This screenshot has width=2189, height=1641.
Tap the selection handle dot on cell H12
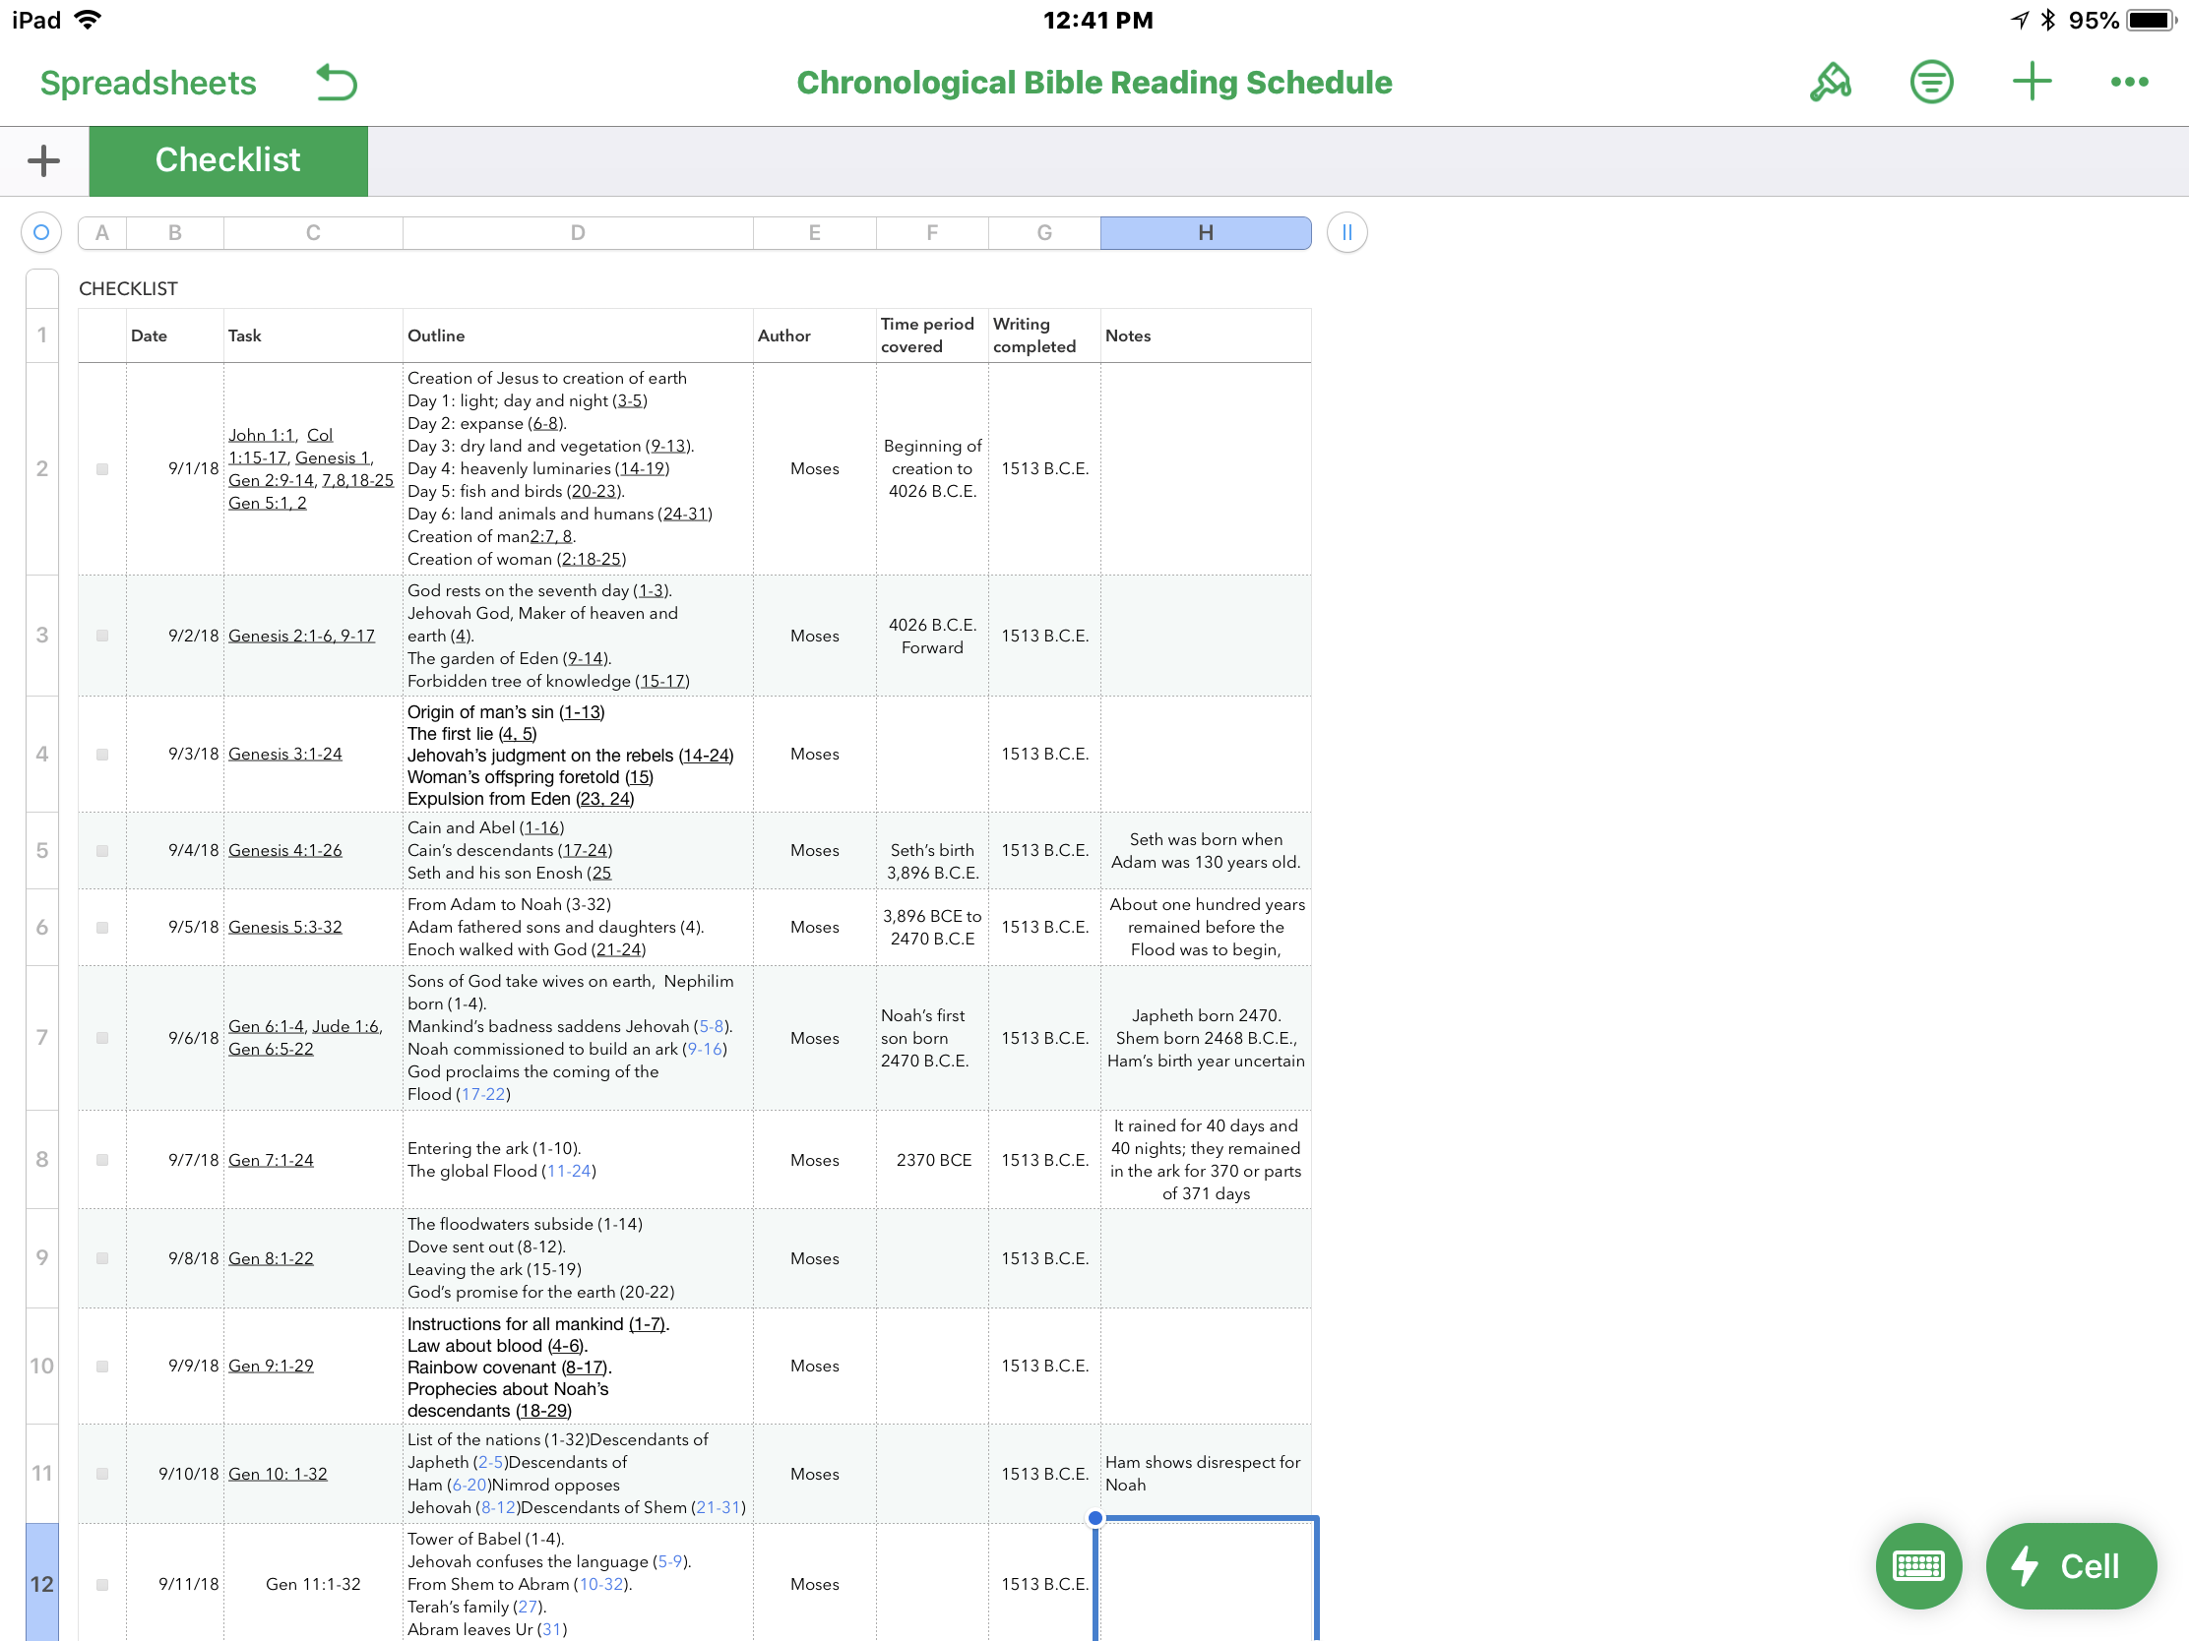[1094, 1517]
